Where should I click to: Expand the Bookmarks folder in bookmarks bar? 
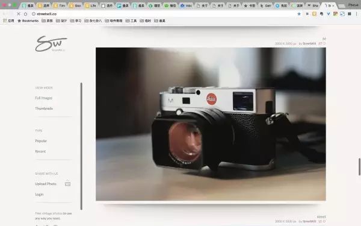click(x=28, y=20)
